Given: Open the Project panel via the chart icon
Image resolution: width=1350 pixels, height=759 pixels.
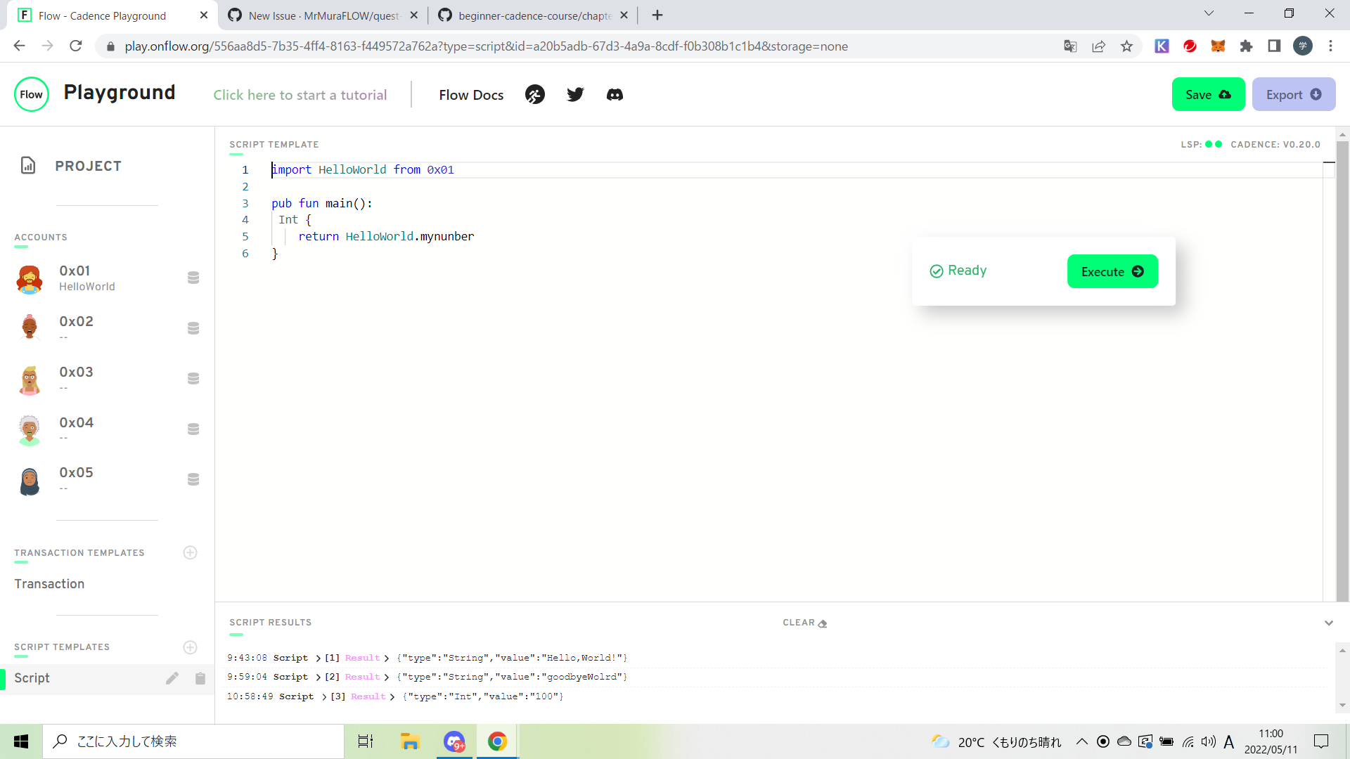Looking at the screenshot, I should pyautogui.click(x=28, y=166).
